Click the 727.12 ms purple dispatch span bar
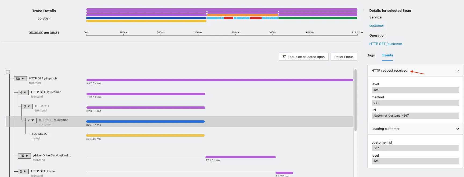Screen dimensions: 464x177 [x=220, y=80]
